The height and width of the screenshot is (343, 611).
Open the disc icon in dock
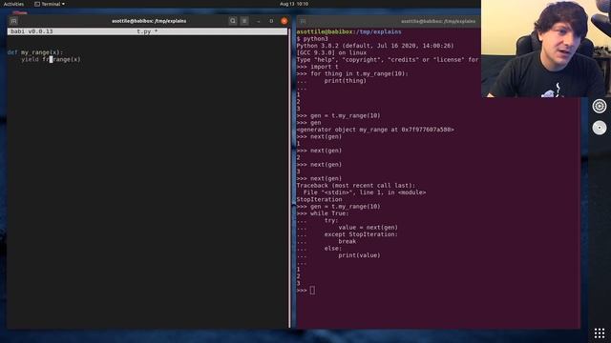pos(600,128)
